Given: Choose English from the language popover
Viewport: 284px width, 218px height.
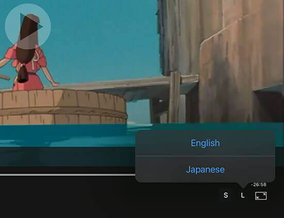Looking at the screenshot, I should coord(205,143).
